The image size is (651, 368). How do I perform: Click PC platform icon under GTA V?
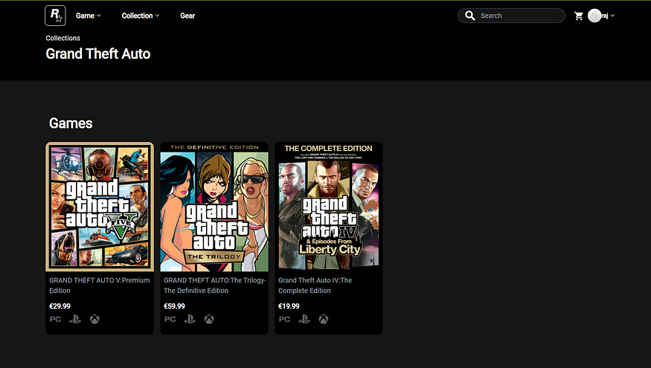point(55,319)
